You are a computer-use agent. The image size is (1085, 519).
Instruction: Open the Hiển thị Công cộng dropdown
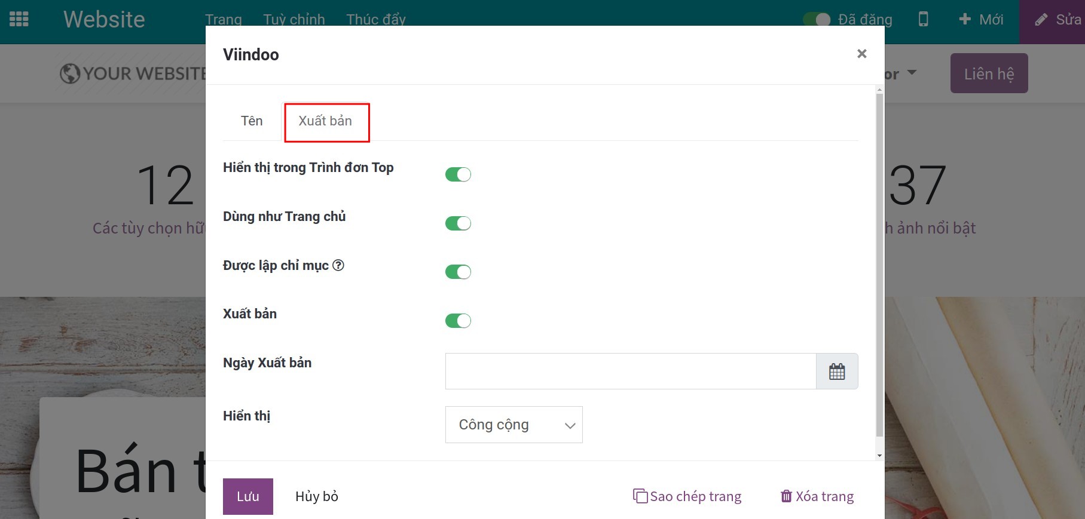click(x=514, y=425)
